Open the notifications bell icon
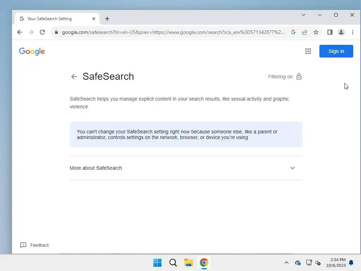The width and height of the screenshot is (361, 271). tap(351, 263)
